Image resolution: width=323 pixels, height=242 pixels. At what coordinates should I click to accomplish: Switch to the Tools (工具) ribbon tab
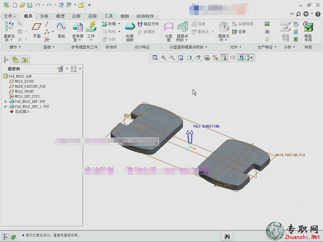(109, 16)
